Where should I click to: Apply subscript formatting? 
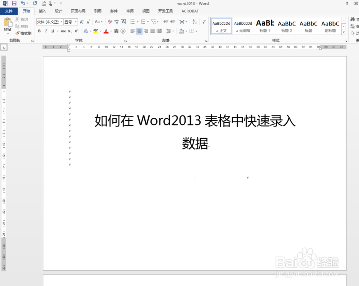click(70, 31)
